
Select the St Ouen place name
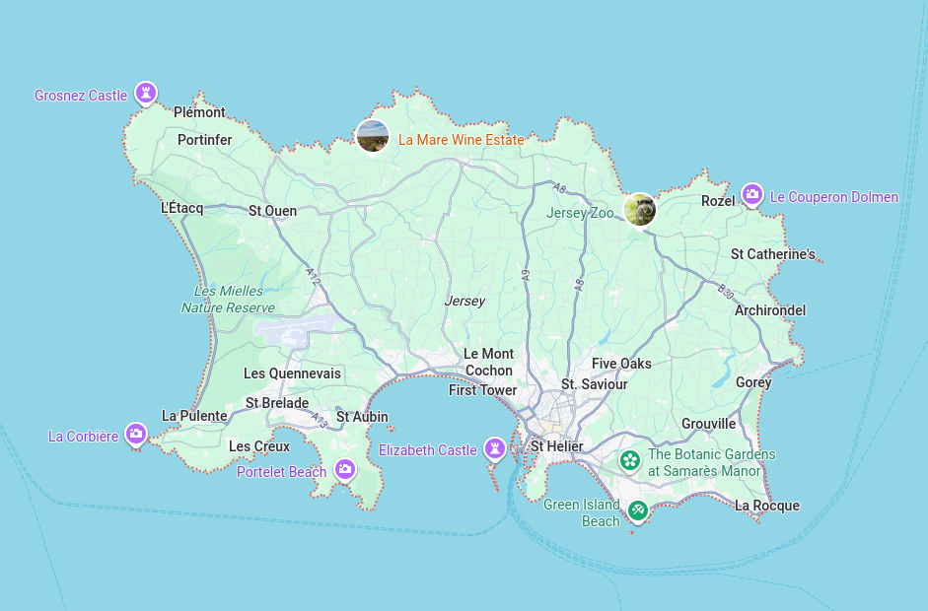tap(272, 211)
